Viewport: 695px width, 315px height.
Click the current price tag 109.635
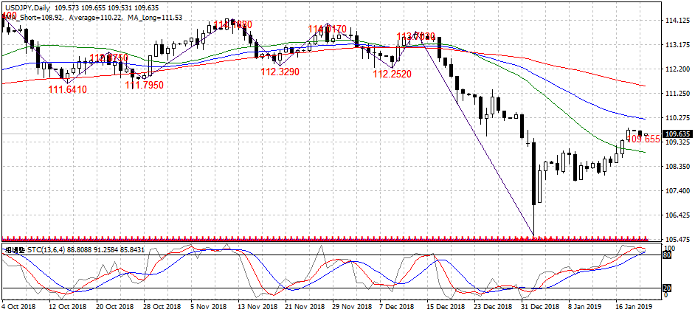677,134
